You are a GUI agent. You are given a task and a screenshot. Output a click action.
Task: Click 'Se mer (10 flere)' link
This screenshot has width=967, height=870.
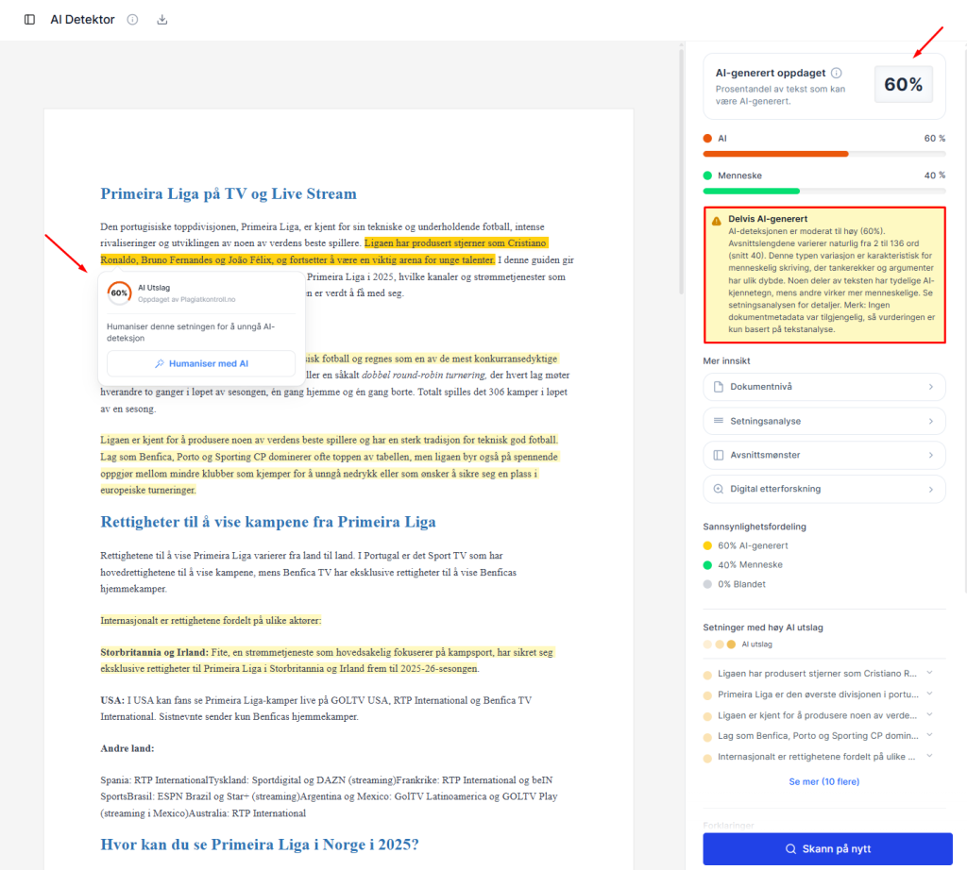(823, 781)
